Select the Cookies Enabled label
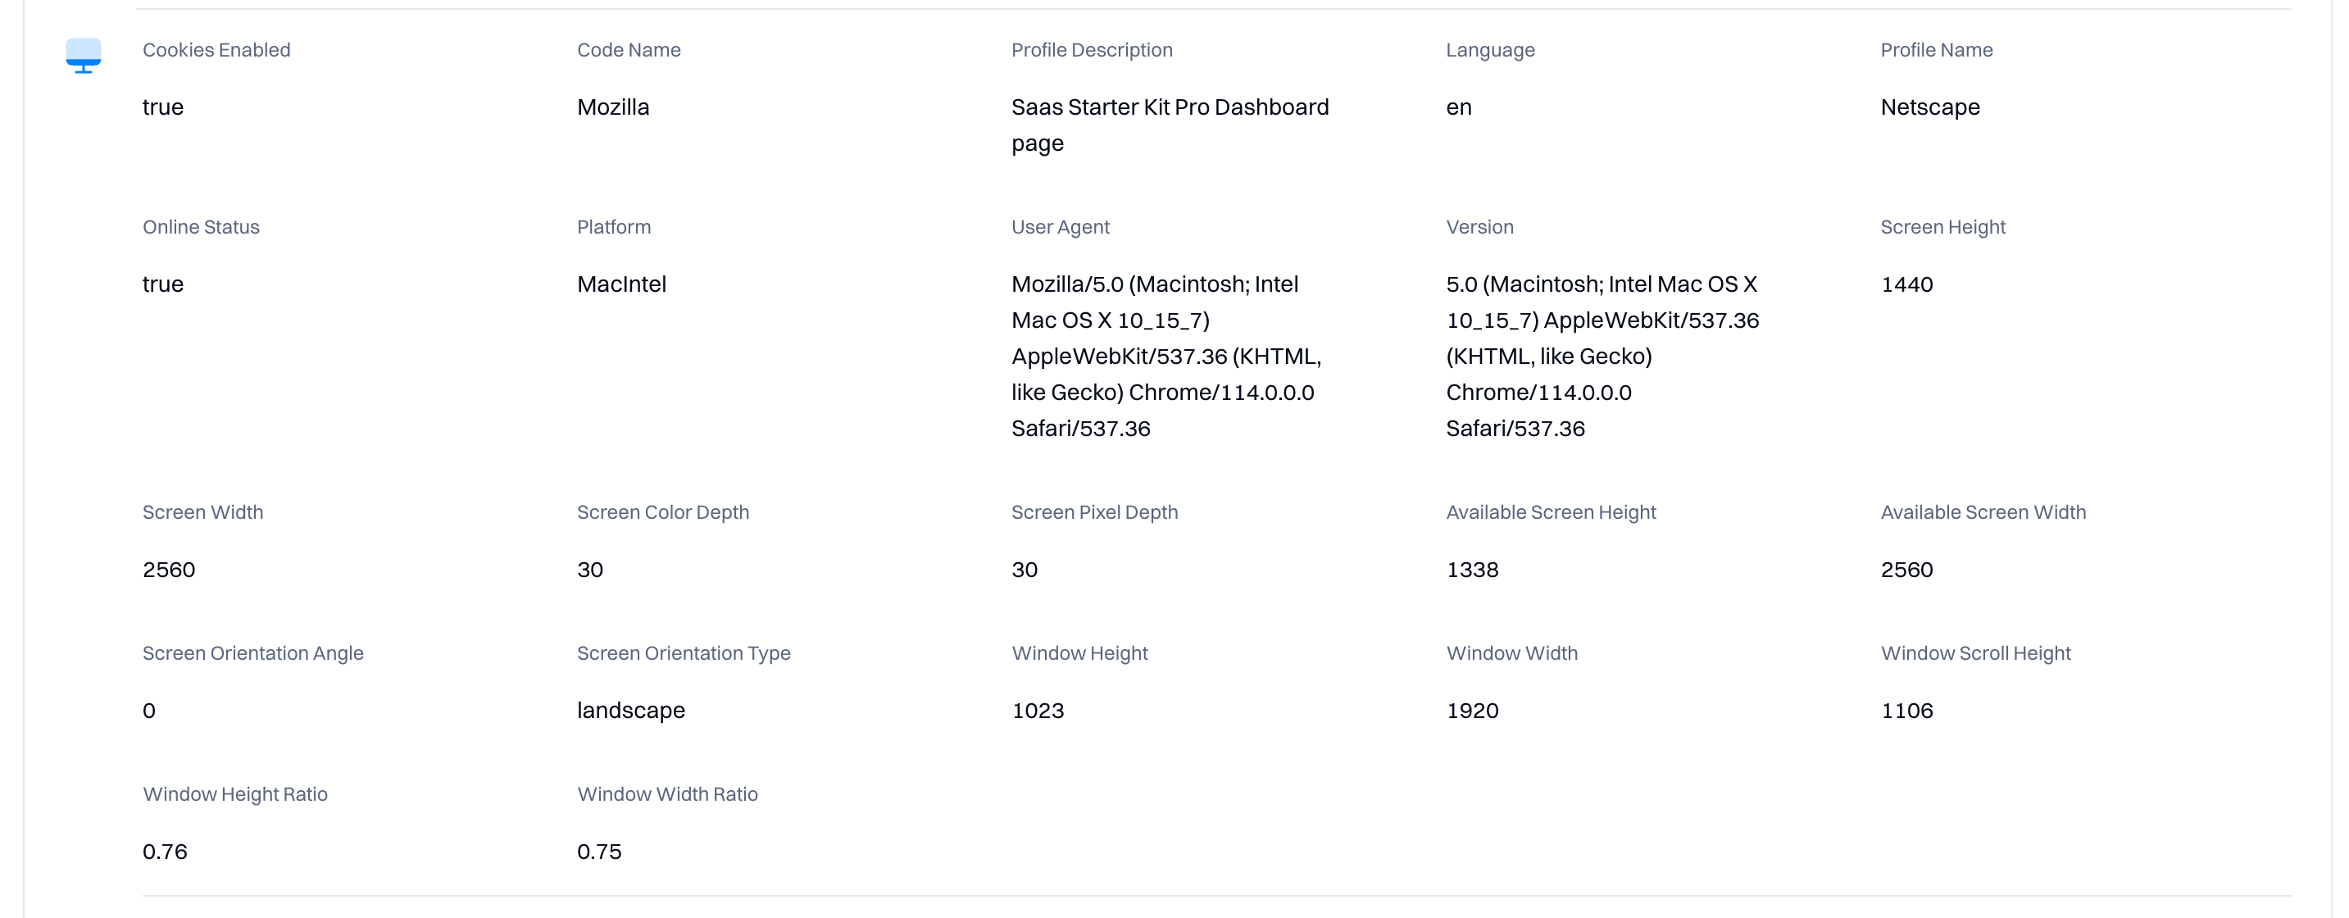 [x=216, y=50]
